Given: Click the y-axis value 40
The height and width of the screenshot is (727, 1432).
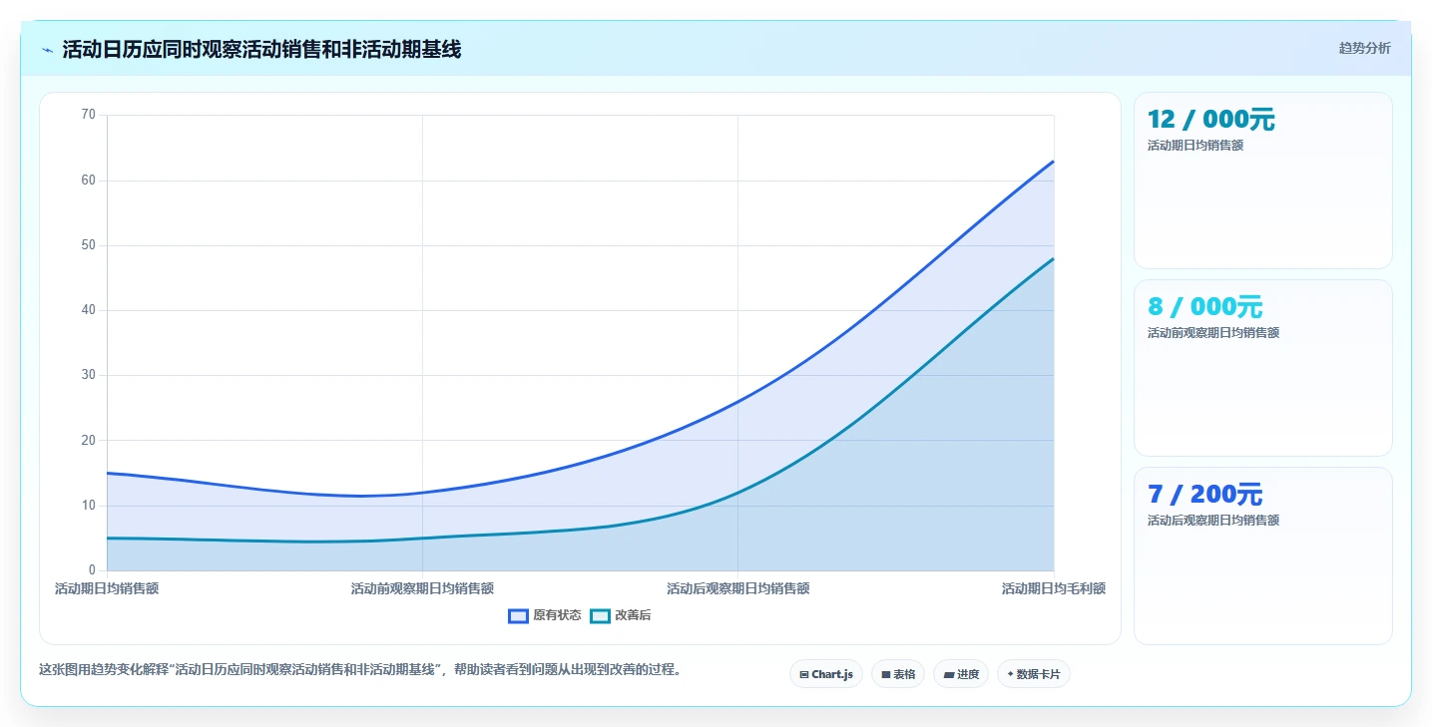Looking at the screenshot, I should pos(89,310).
